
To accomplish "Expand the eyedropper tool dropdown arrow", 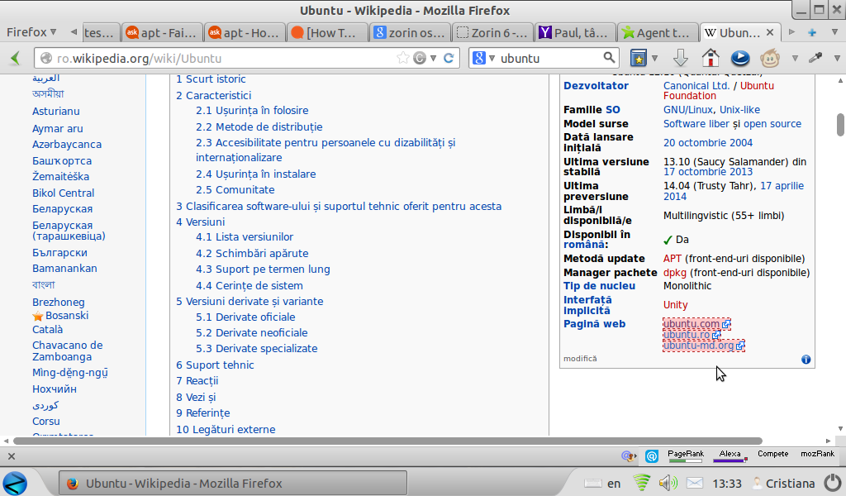I will [837, 59].
